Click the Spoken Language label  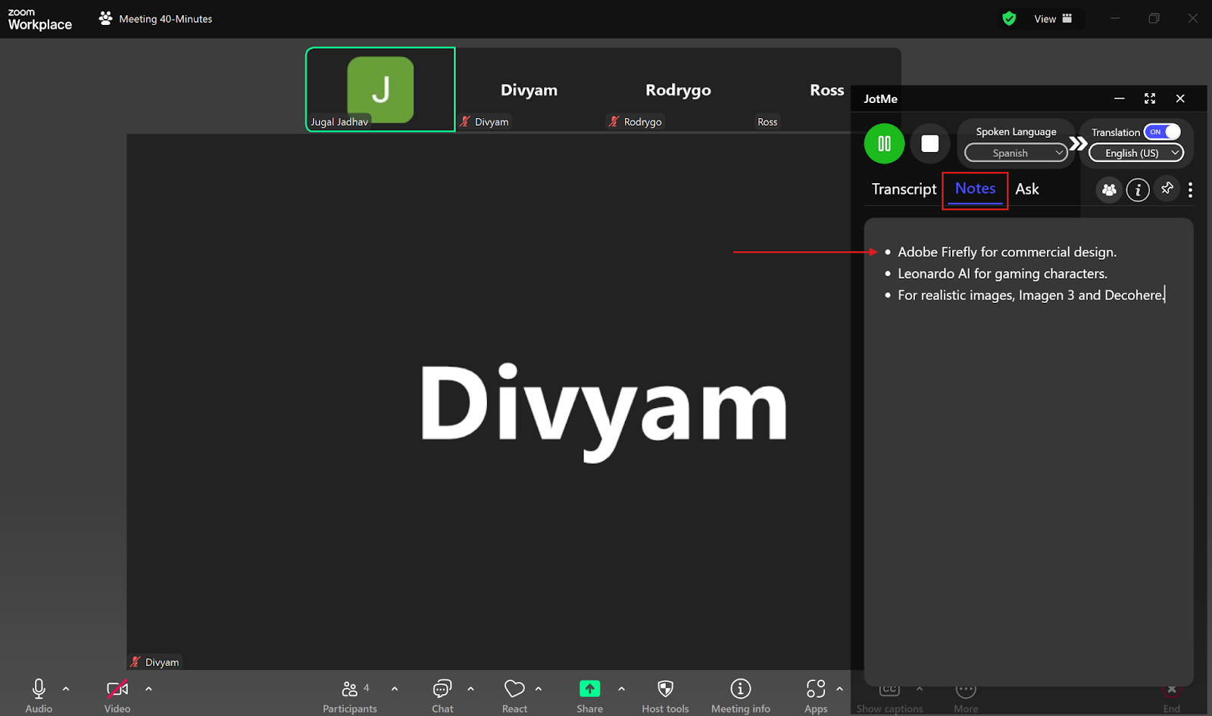pos(1016,132)
